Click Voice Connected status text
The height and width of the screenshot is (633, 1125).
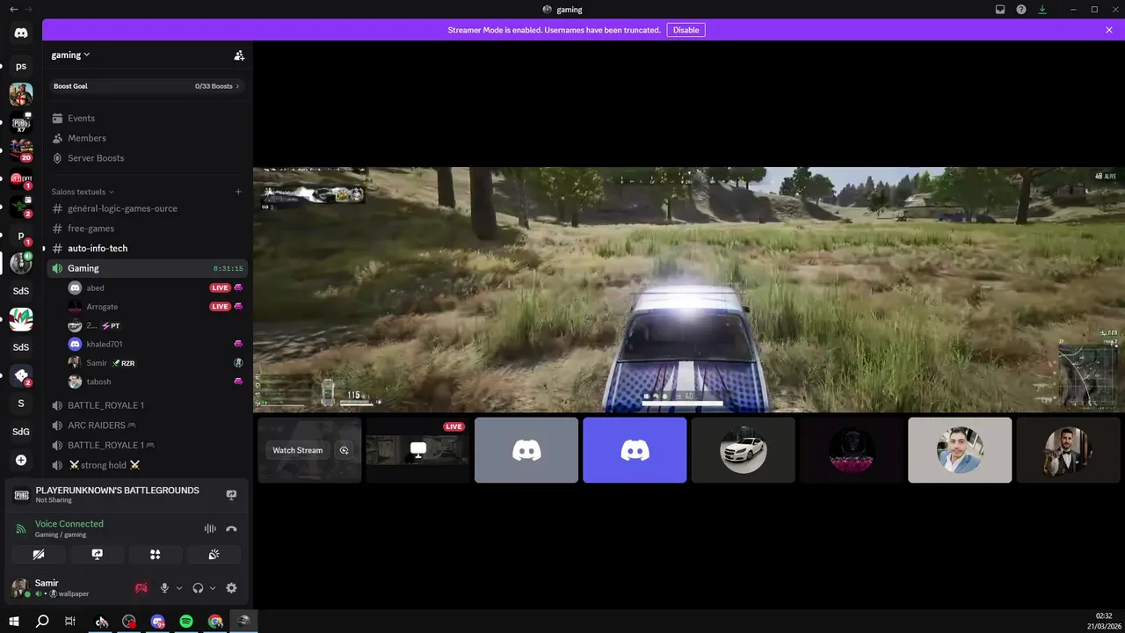(x=69, y=524)
